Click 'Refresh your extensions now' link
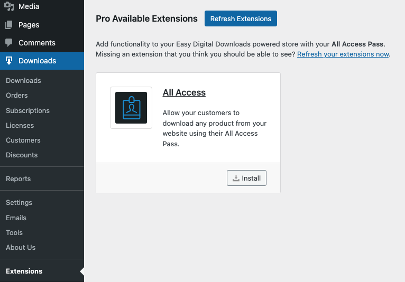 (x=343, y=54)
